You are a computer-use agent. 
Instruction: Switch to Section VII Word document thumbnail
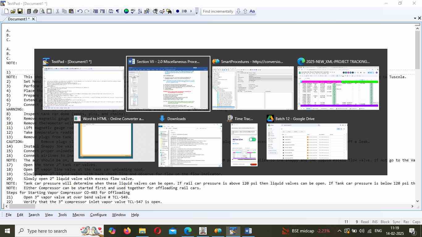coord(168,84)
